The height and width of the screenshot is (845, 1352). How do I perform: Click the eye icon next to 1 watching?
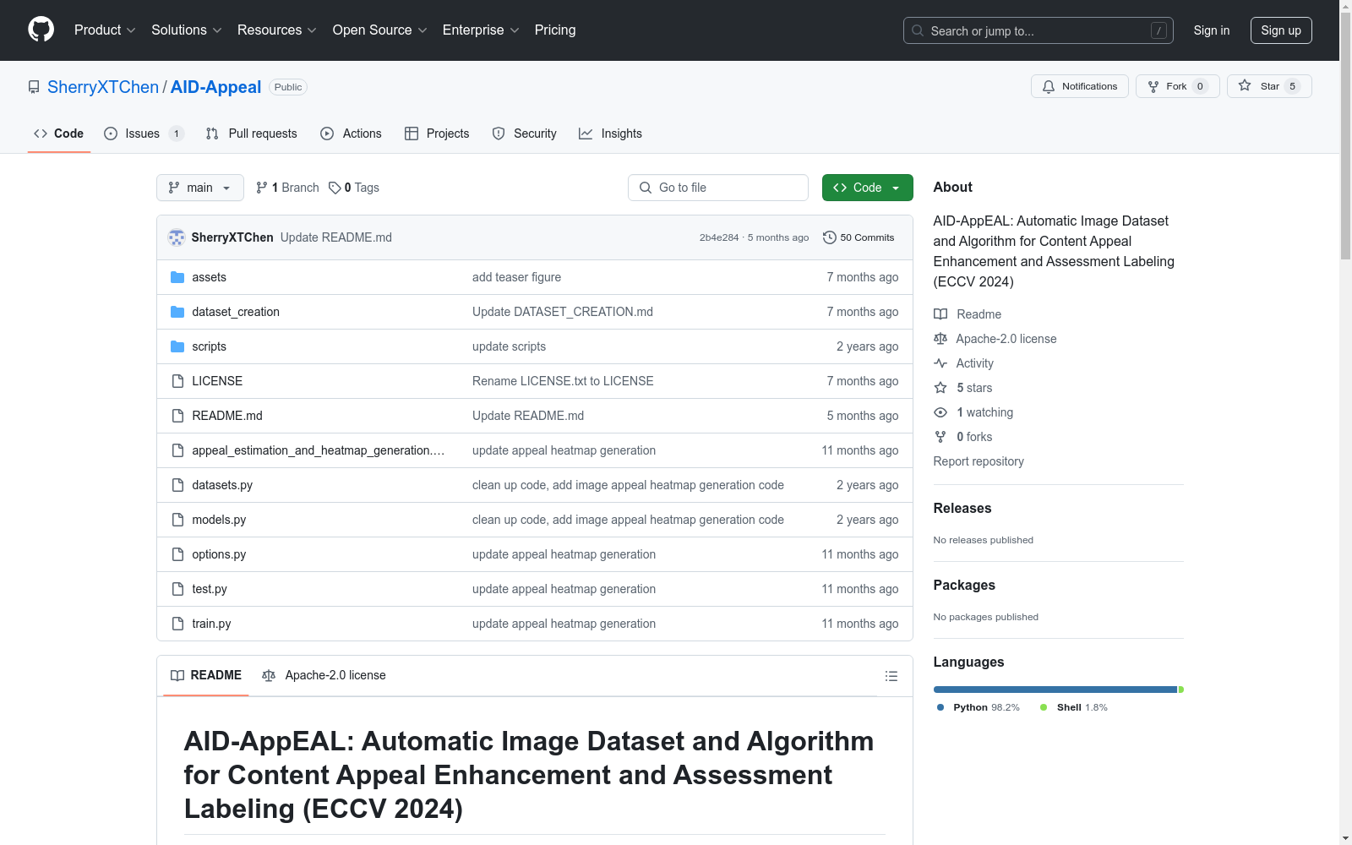pyautogui.click(x=940, y=412)
